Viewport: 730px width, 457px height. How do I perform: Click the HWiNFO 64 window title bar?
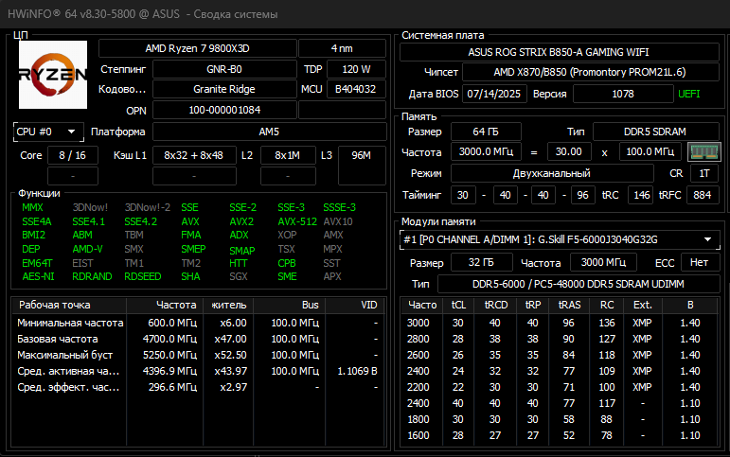(x=365, y=14)
